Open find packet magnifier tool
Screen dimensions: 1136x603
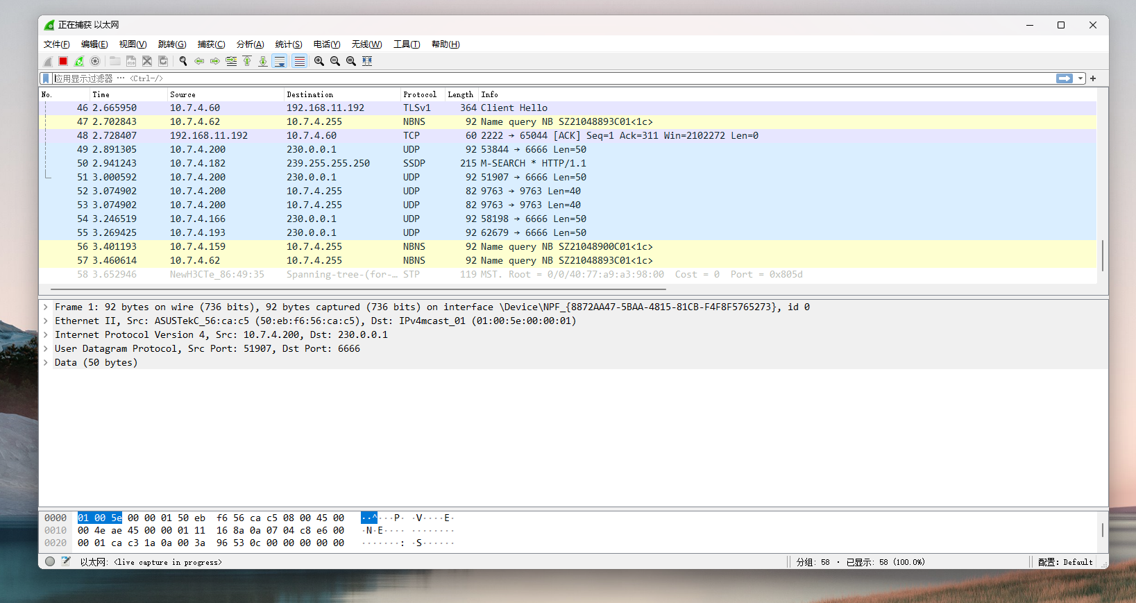pyautogui.click(x=183, y=61)
